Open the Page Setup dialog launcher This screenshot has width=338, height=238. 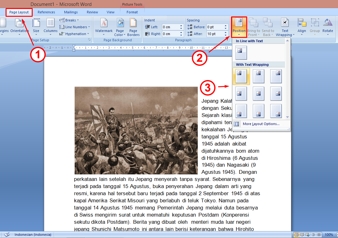pyautogui.click(x=89, y=40)
